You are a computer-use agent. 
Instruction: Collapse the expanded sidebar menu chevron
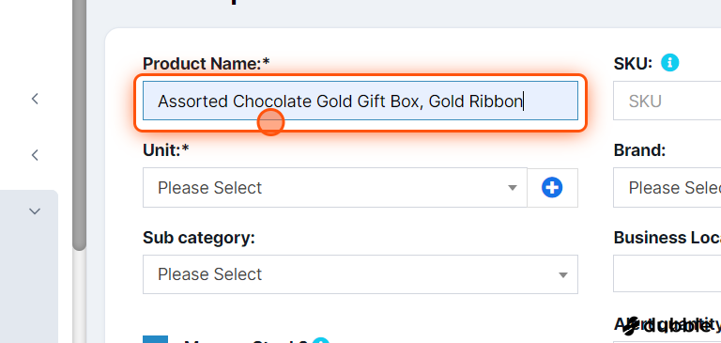click(x=35, y=211)
